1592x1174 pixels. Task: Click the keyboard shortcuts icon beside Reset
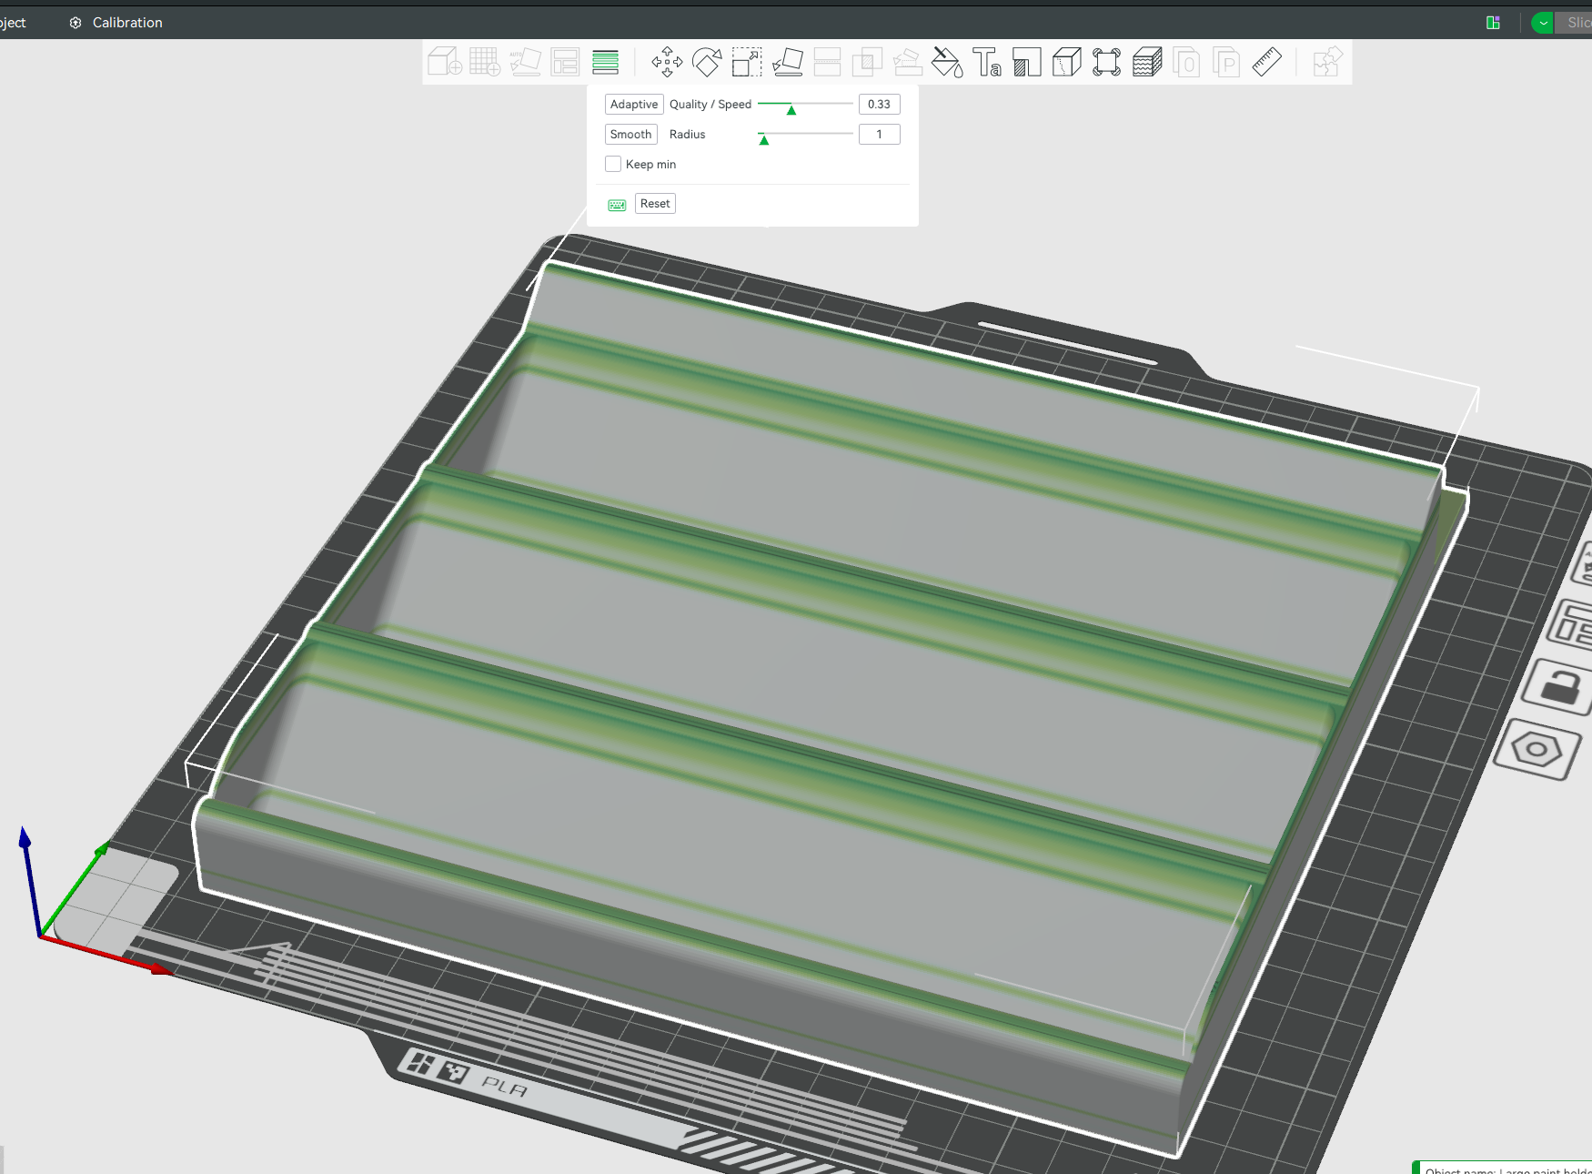[617, 205]
